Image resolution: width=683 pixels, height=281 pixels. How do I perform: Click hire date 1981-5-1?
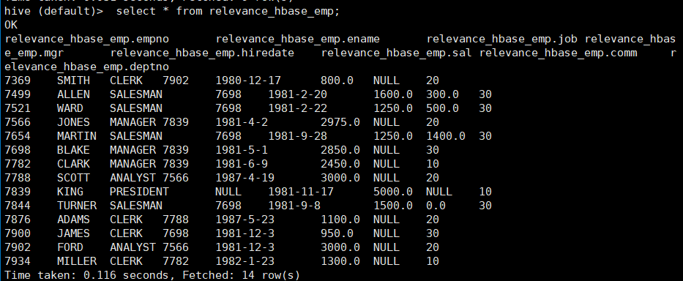tap(242, 150)
